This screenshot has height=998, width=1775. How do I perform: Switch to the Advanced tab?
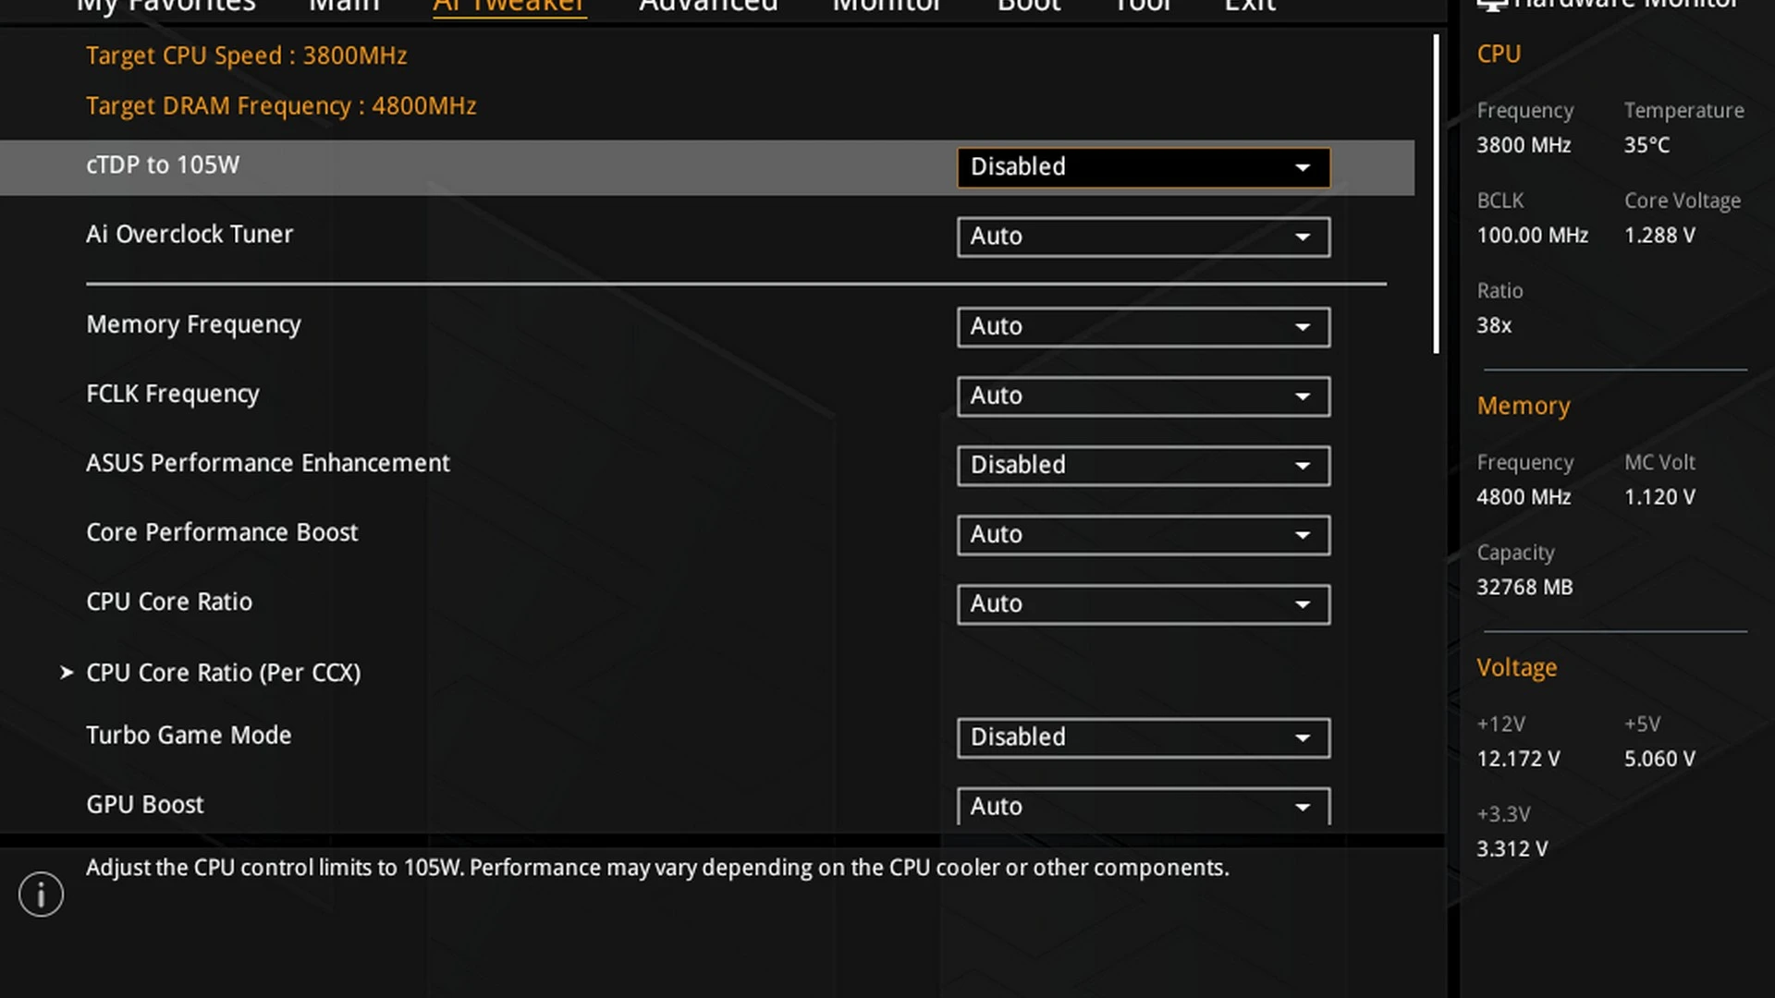tap(708, 6)
